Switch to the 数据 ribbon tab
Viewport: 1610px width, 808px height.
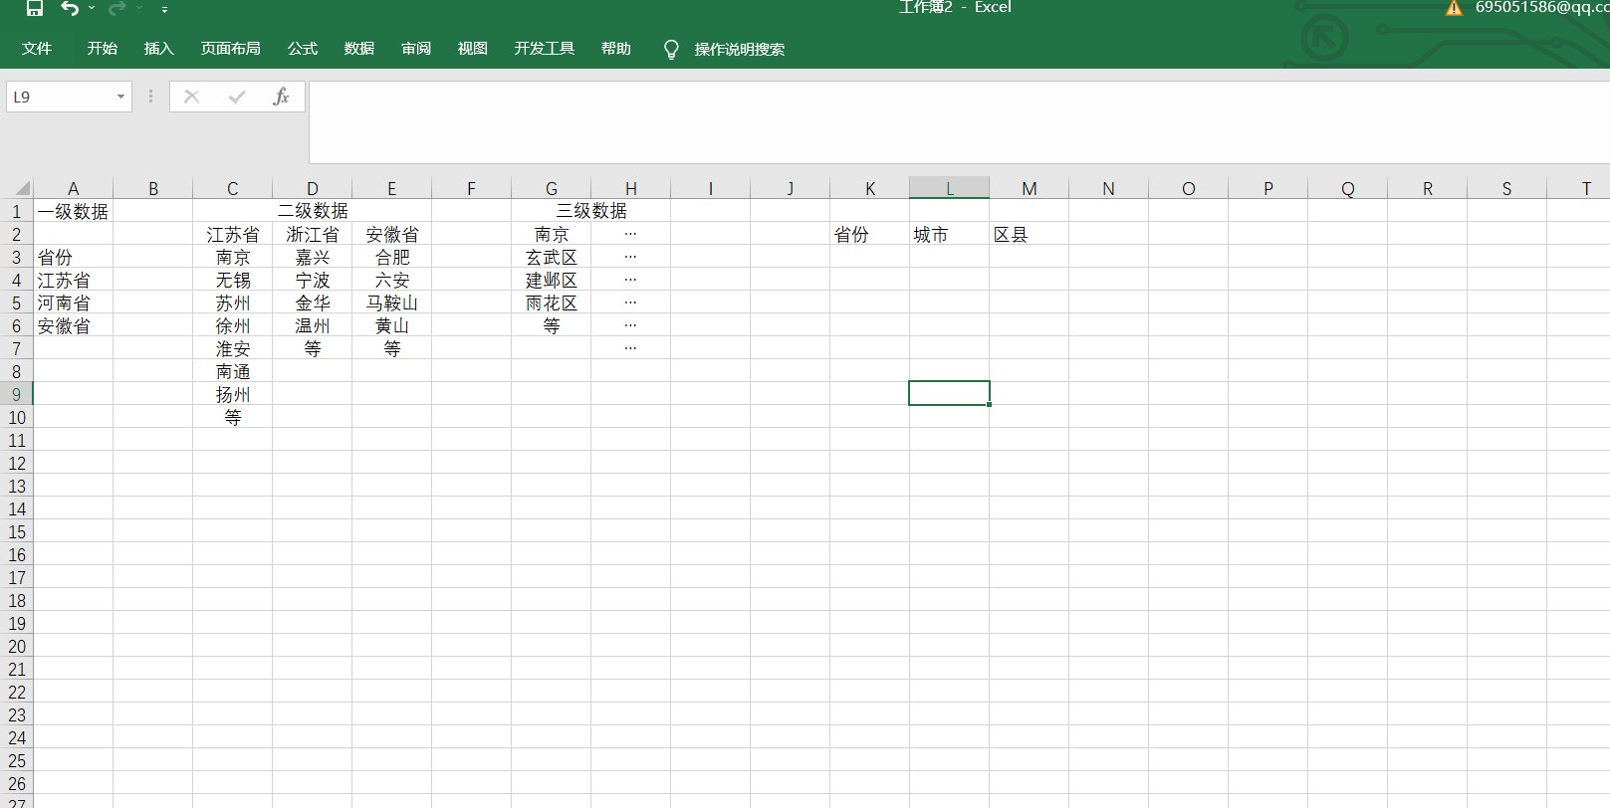tap(359, 49)
